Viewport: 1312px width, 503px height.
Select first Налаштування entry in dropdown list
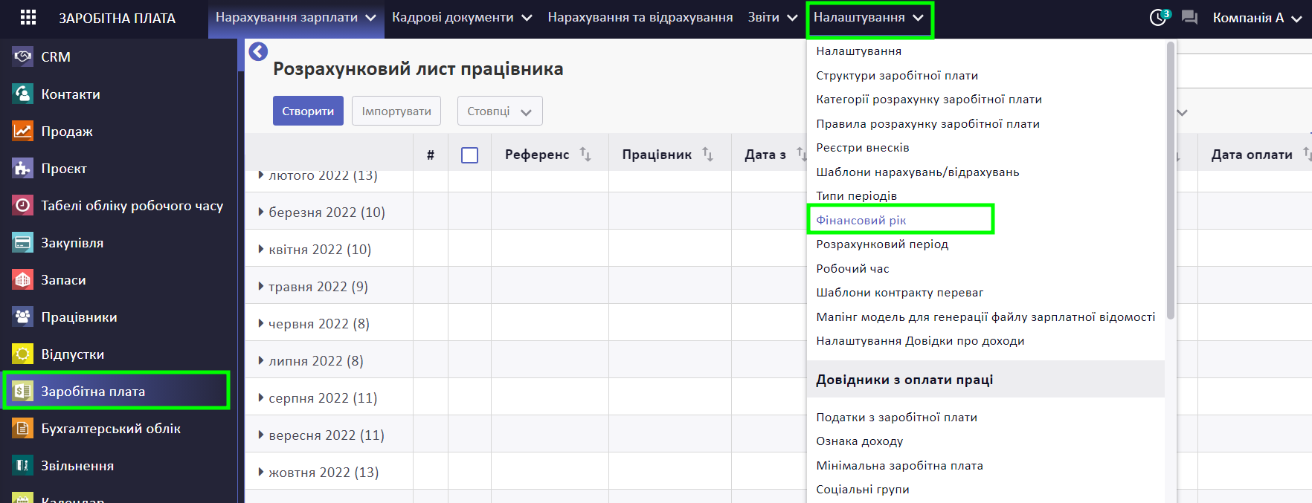(859, 51)
